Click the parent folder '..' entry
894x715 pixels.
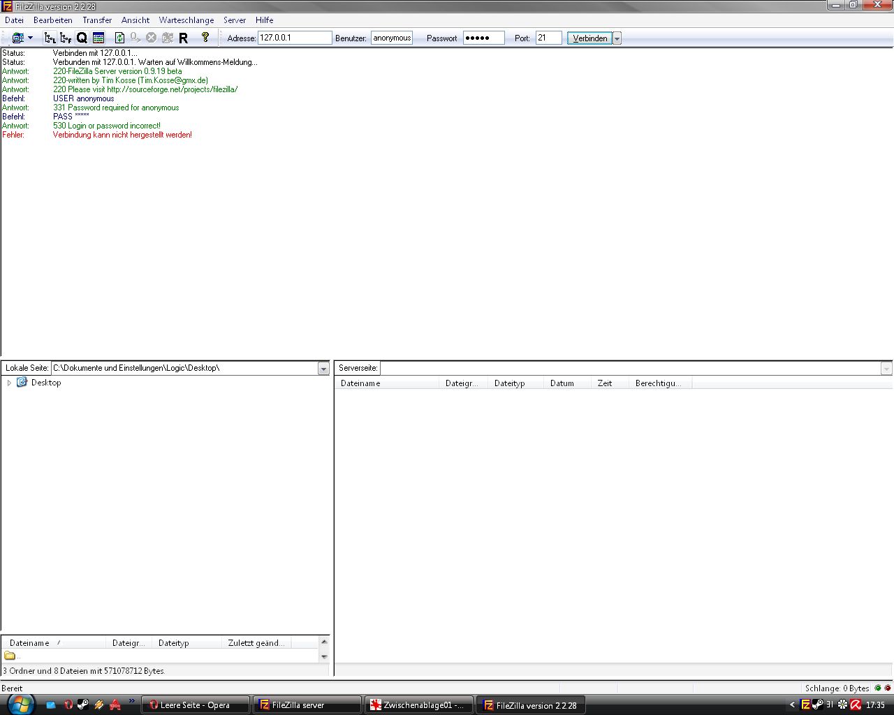pyautogui.click(x=13, y=656)
